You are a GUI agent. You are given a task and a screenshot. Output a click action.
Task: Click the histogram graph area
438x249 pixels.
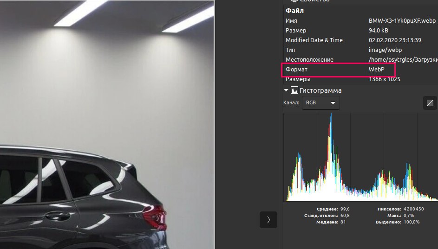(360, 157)
